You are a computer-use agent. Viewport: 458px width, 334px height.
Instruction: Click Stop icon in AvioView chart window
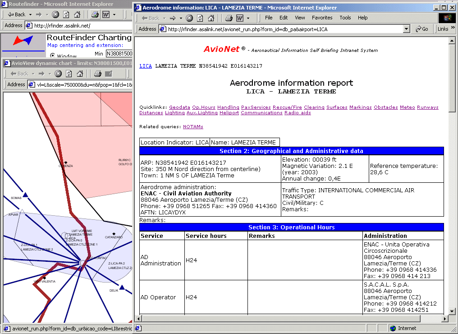click(58, 74)
